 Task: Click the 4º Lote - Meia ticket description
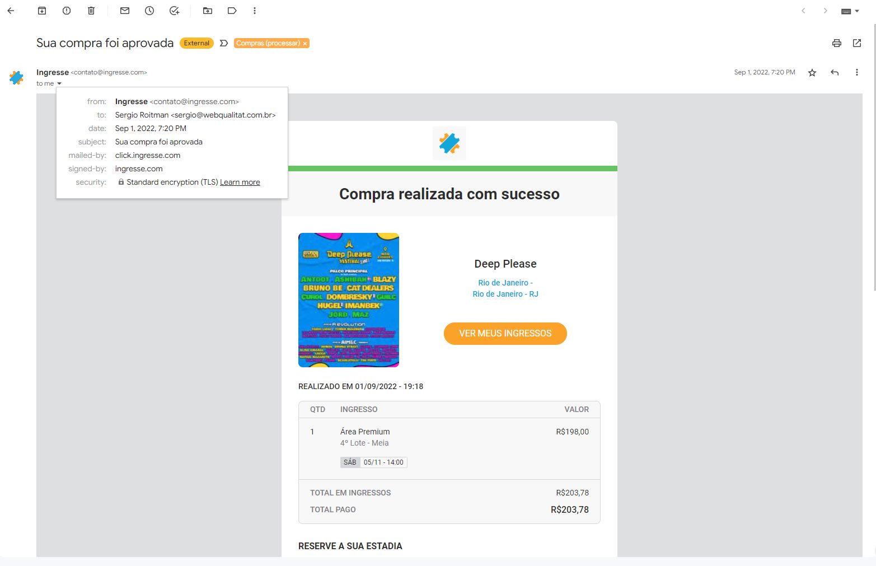click(364, 443)
